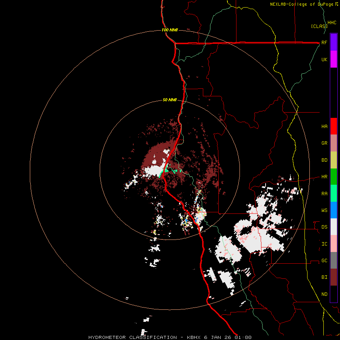Image resolution: width=340 pixels, height=340 pixels.
Task: Click the UK magenta legend swatch
Action: tap(334, 59)
